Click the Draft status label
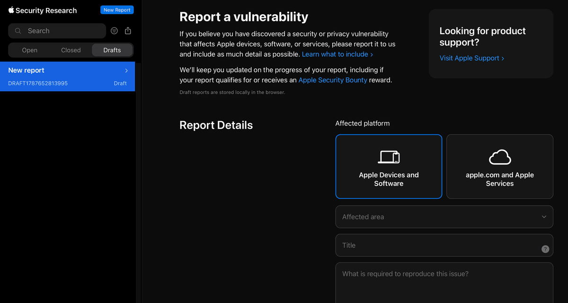The image size is (568, 303). point(120,83)
